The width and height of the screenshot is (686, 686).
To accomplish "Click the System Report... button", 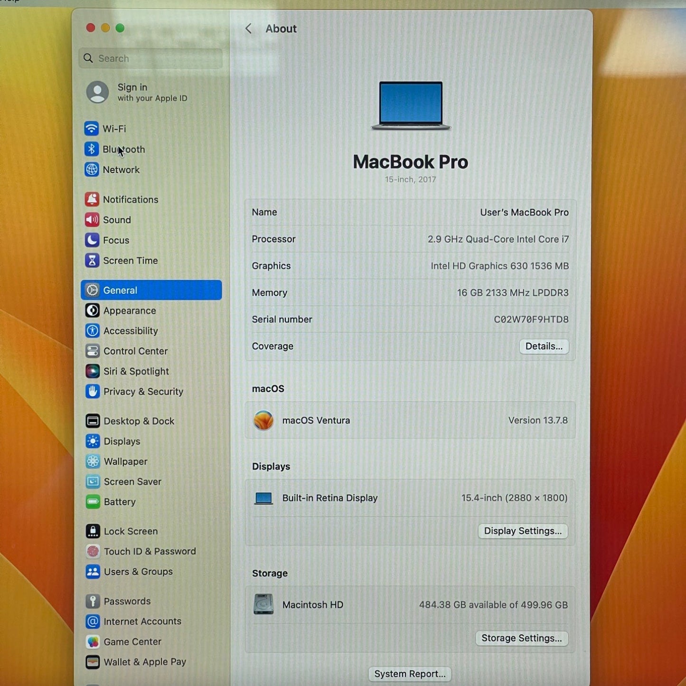I will (x=410, y=674).
